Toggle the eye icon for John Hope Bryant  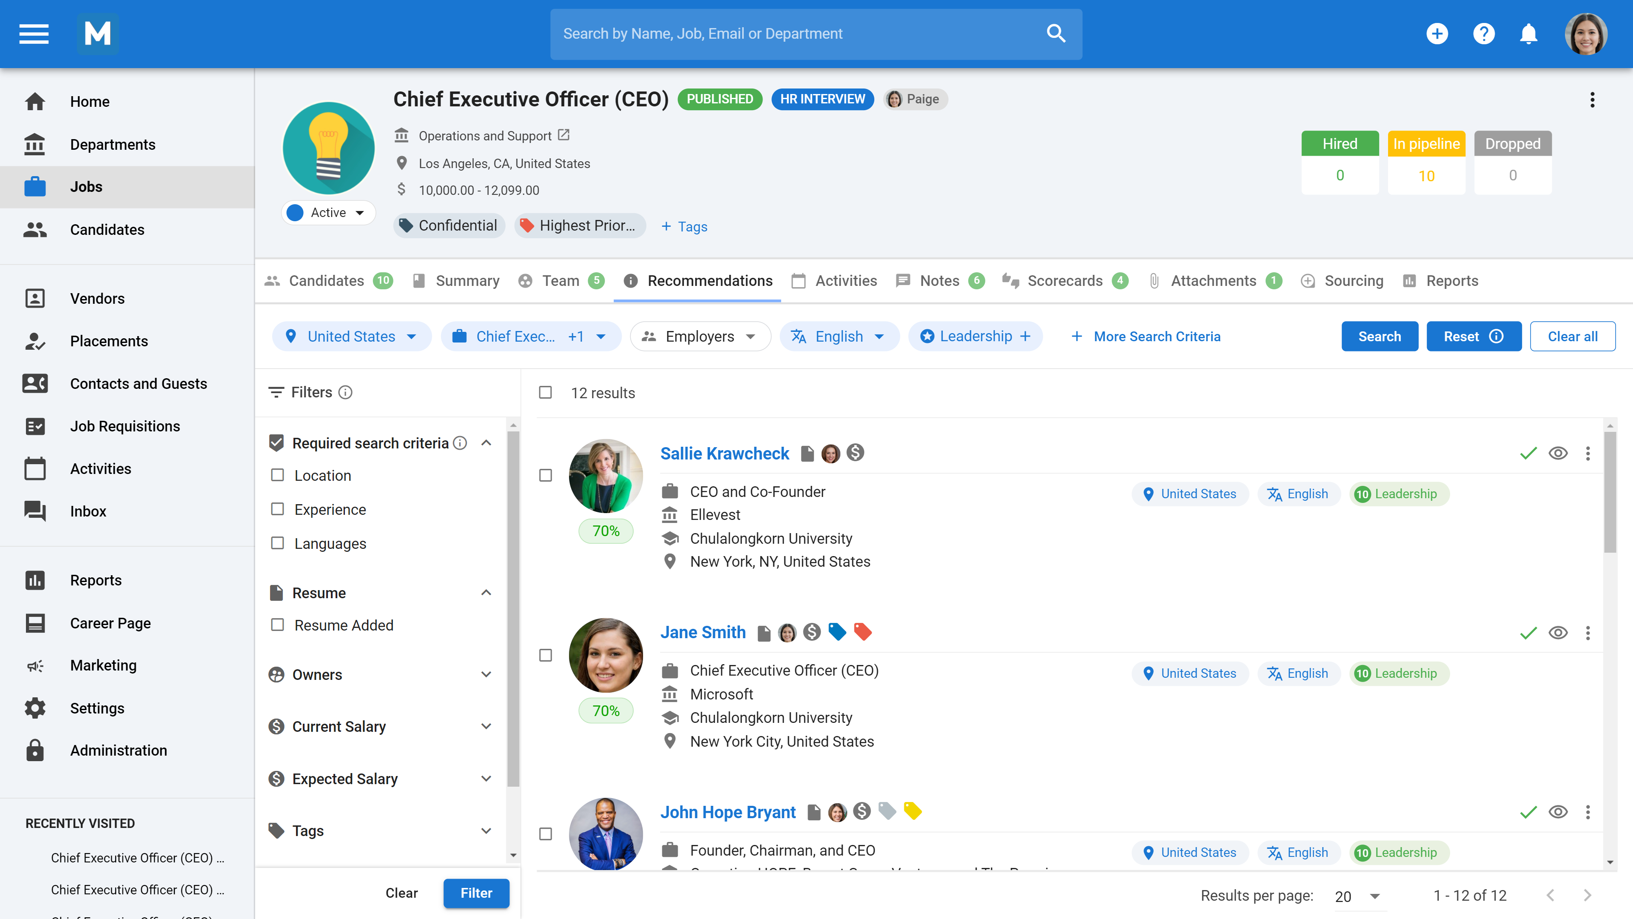click(x=1558, y=812)
